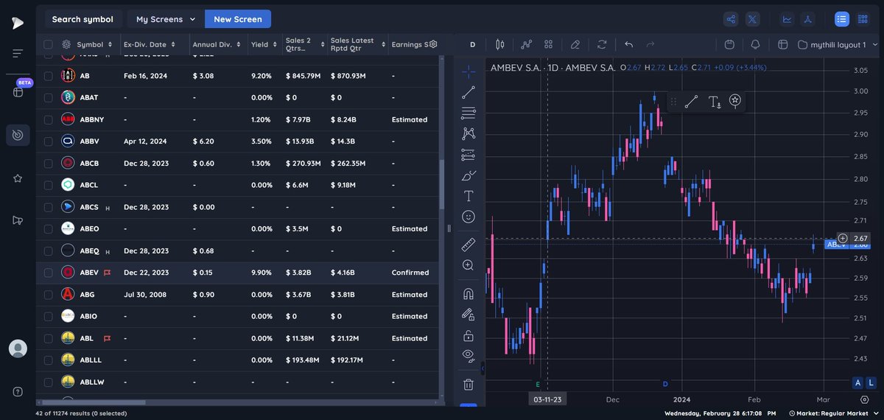Select the brush drawing tool
This screenshot has height=420, width=884.
click(469, 175)
